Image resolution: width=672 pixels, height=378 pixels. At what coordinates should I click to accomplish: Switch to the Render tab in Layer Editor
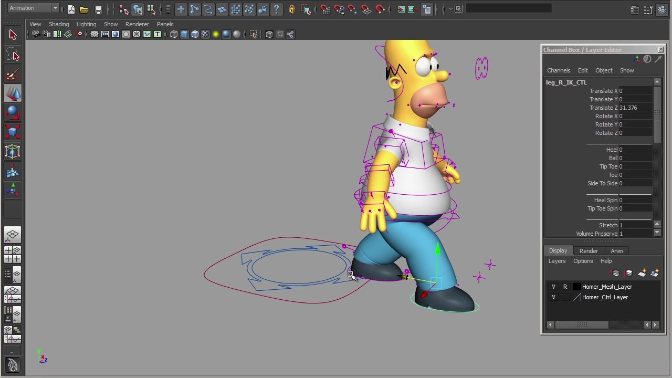pos(589,250)
